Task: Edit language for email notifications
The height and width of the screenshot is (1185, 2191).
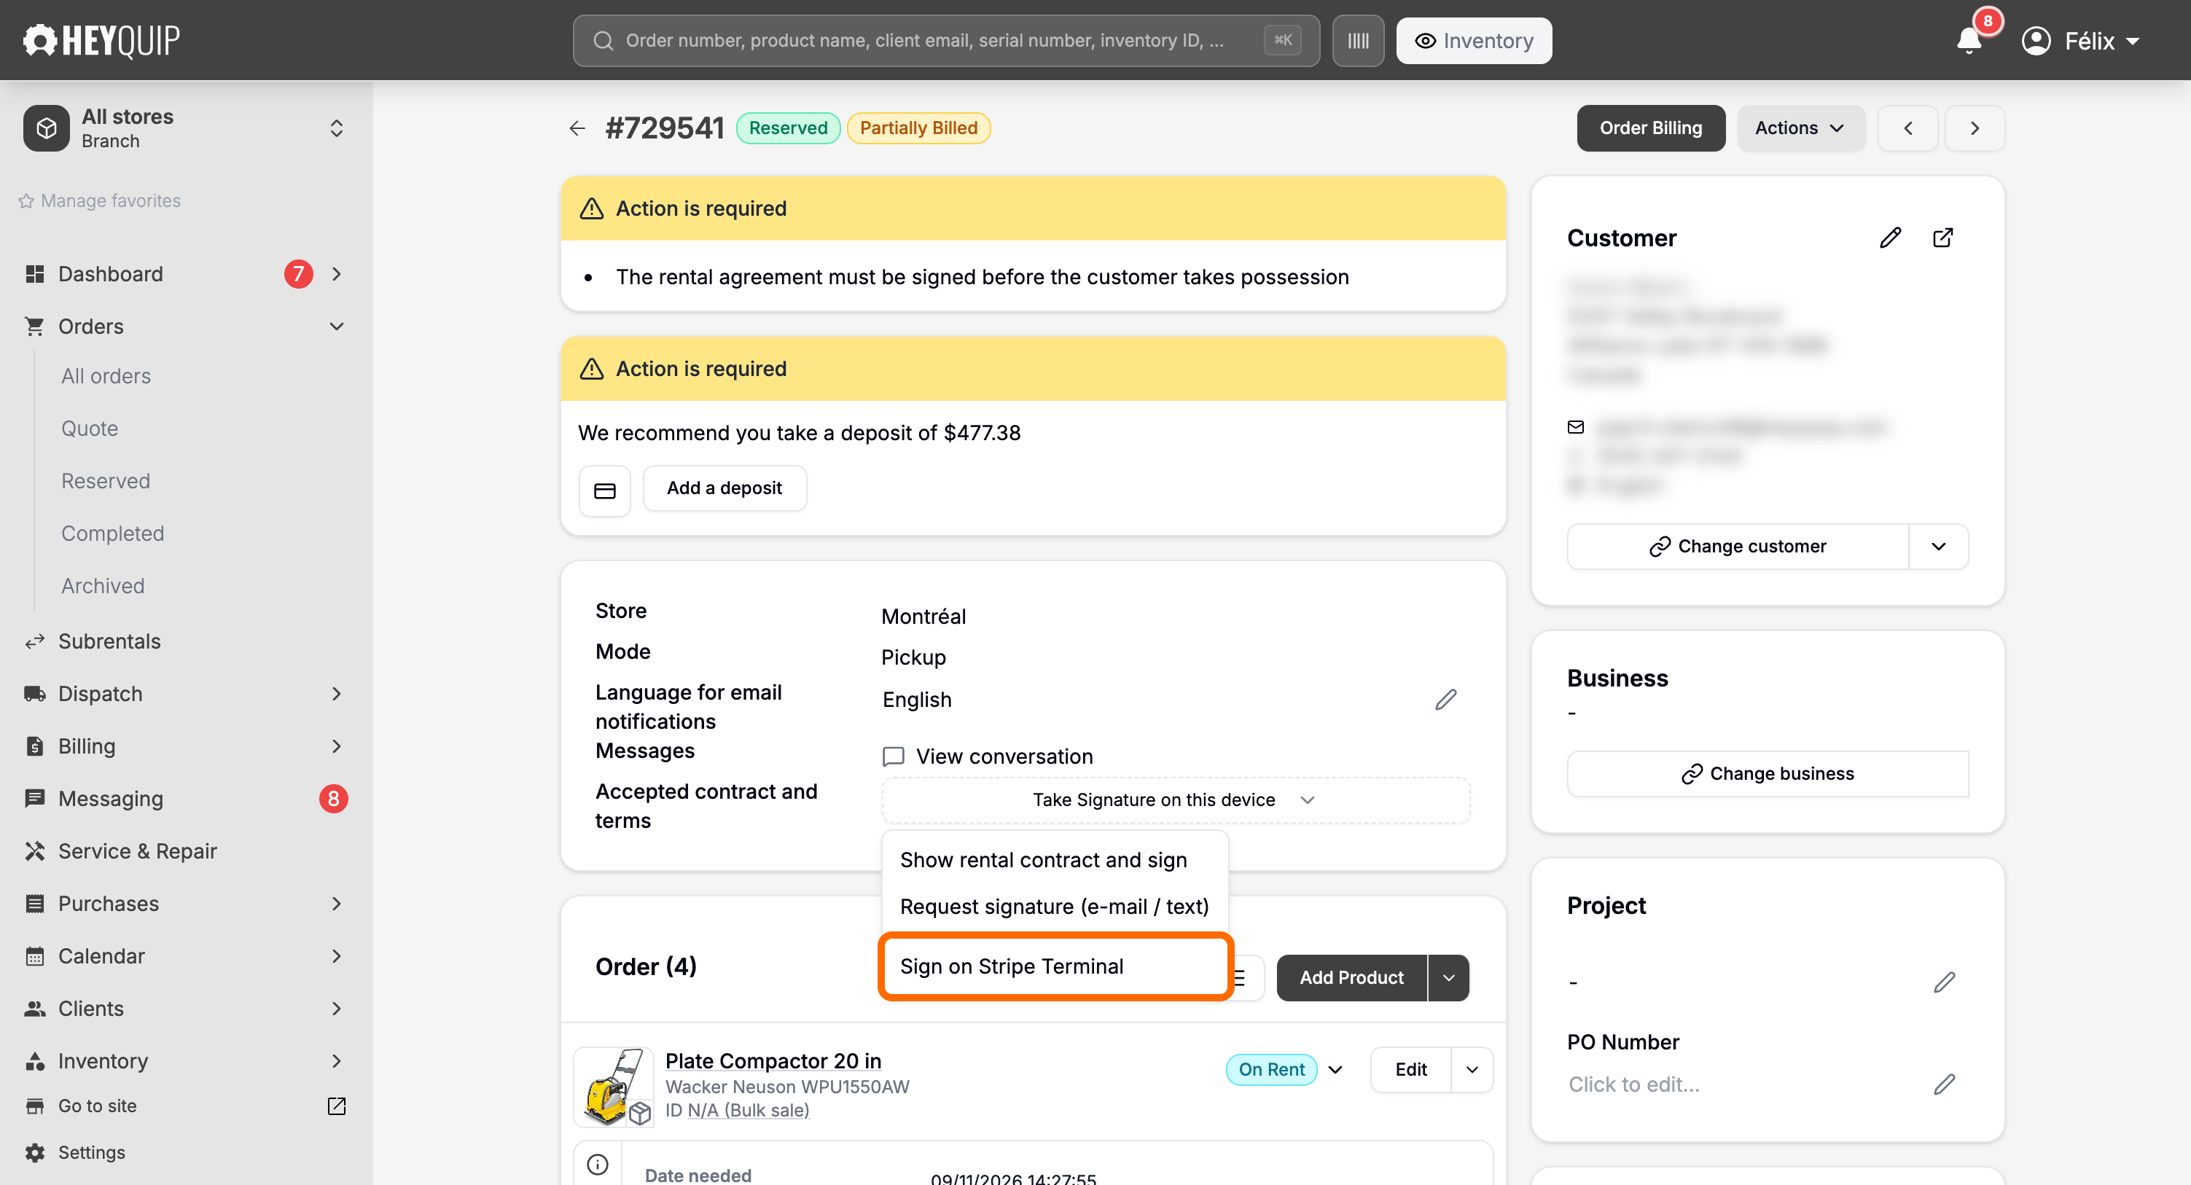Action: (x=1446, y=699)
